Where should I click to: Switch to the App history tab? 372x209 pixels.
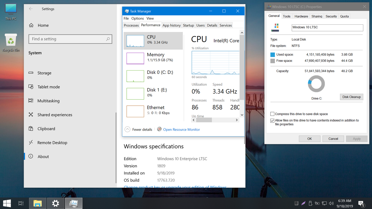(171, 25)
